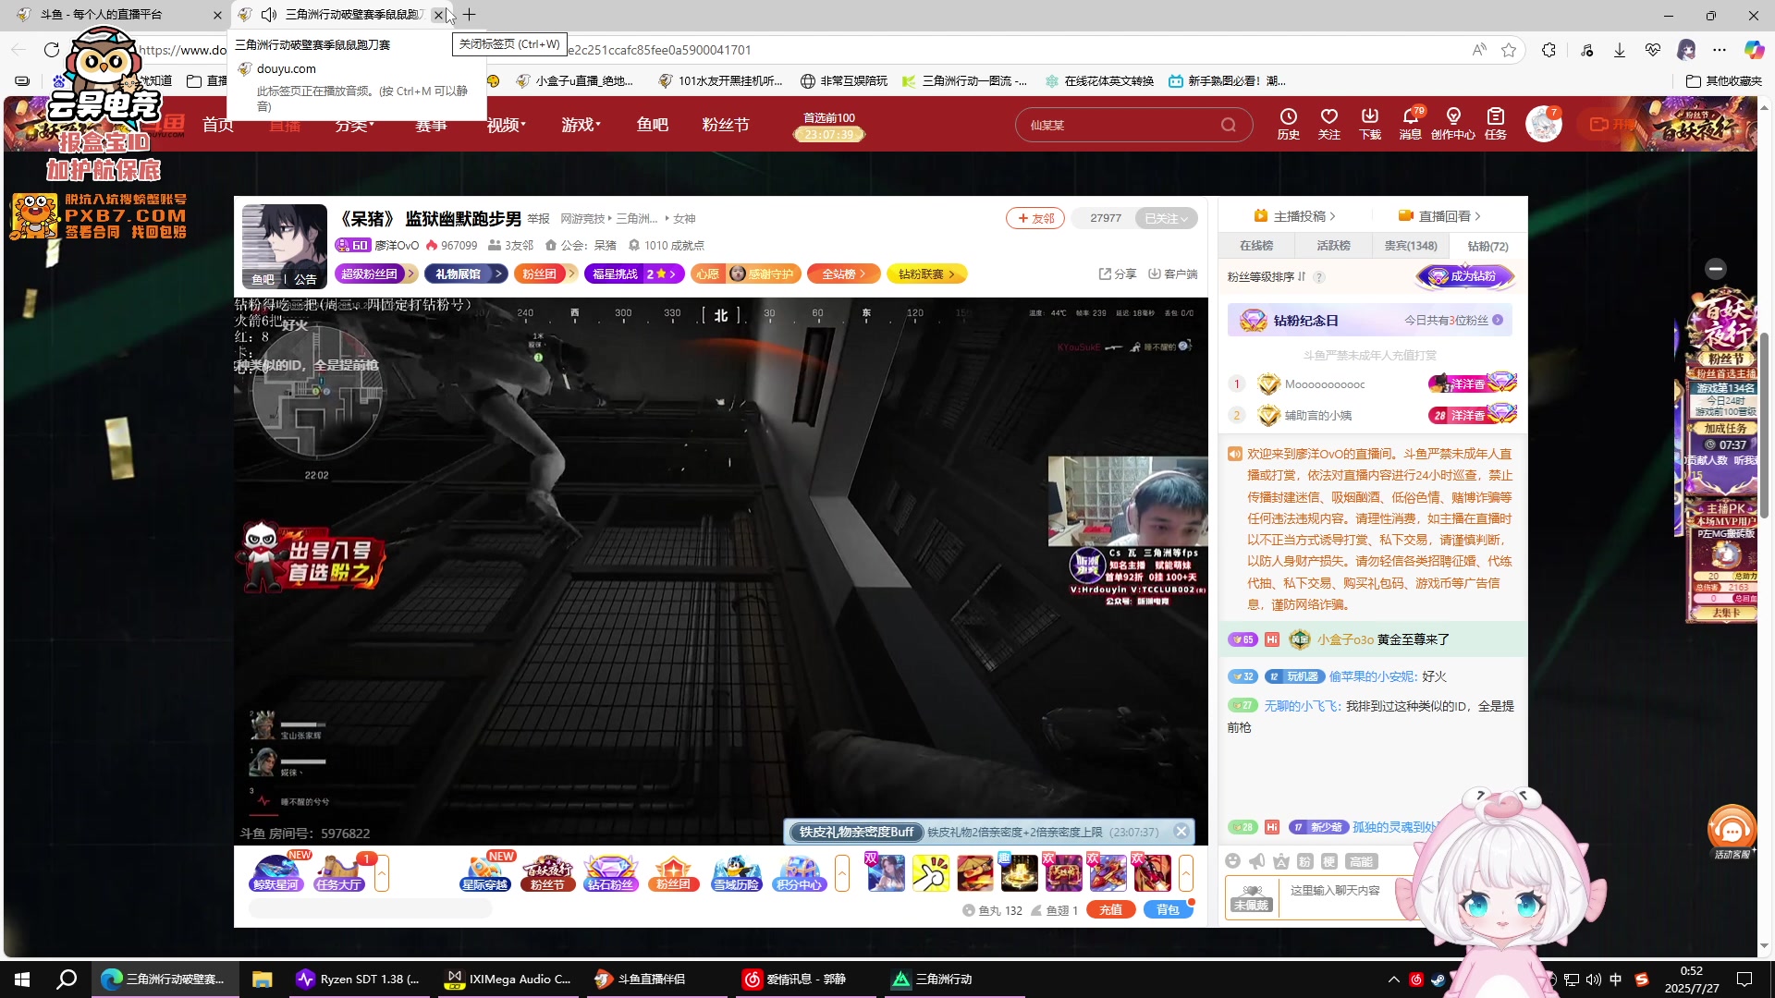This screenshot has height=998, width=1775.
Task: Expand 全站榜 ranking arrow
Action: coord(863,274)
